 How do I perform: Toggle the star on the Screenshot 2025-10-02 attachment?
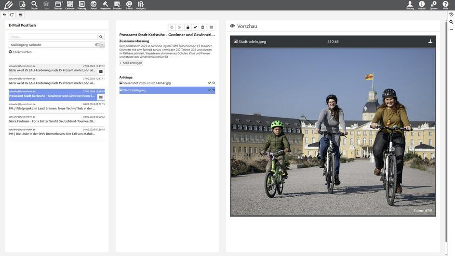[214, 83]
